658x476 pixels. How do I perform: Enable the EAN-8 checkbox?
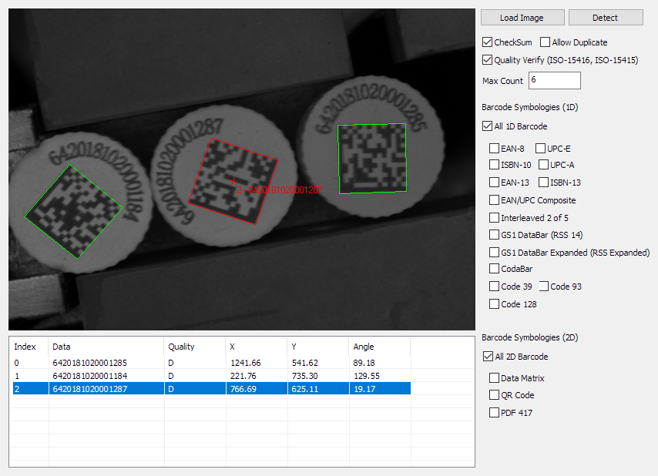[494, 149]
